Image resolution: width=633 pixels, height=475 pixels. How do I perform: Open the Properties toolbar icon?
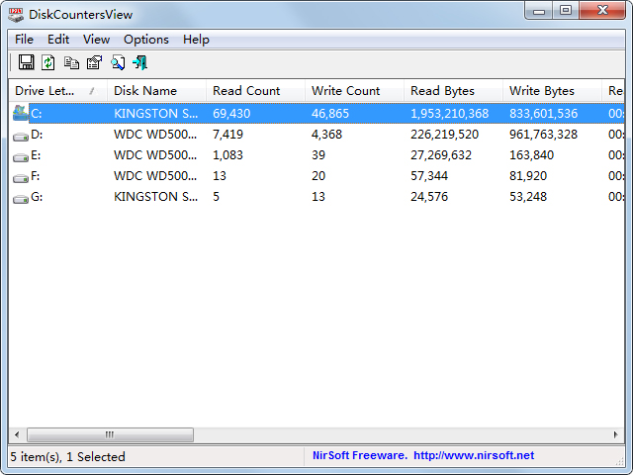95,62
